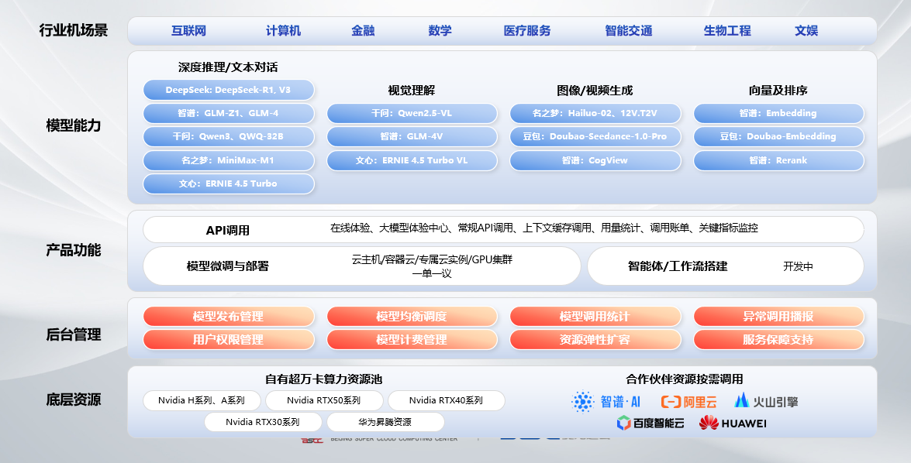Open 模型发布管理 in backend management
Viewport: 911px width, 463px height.
228,317
